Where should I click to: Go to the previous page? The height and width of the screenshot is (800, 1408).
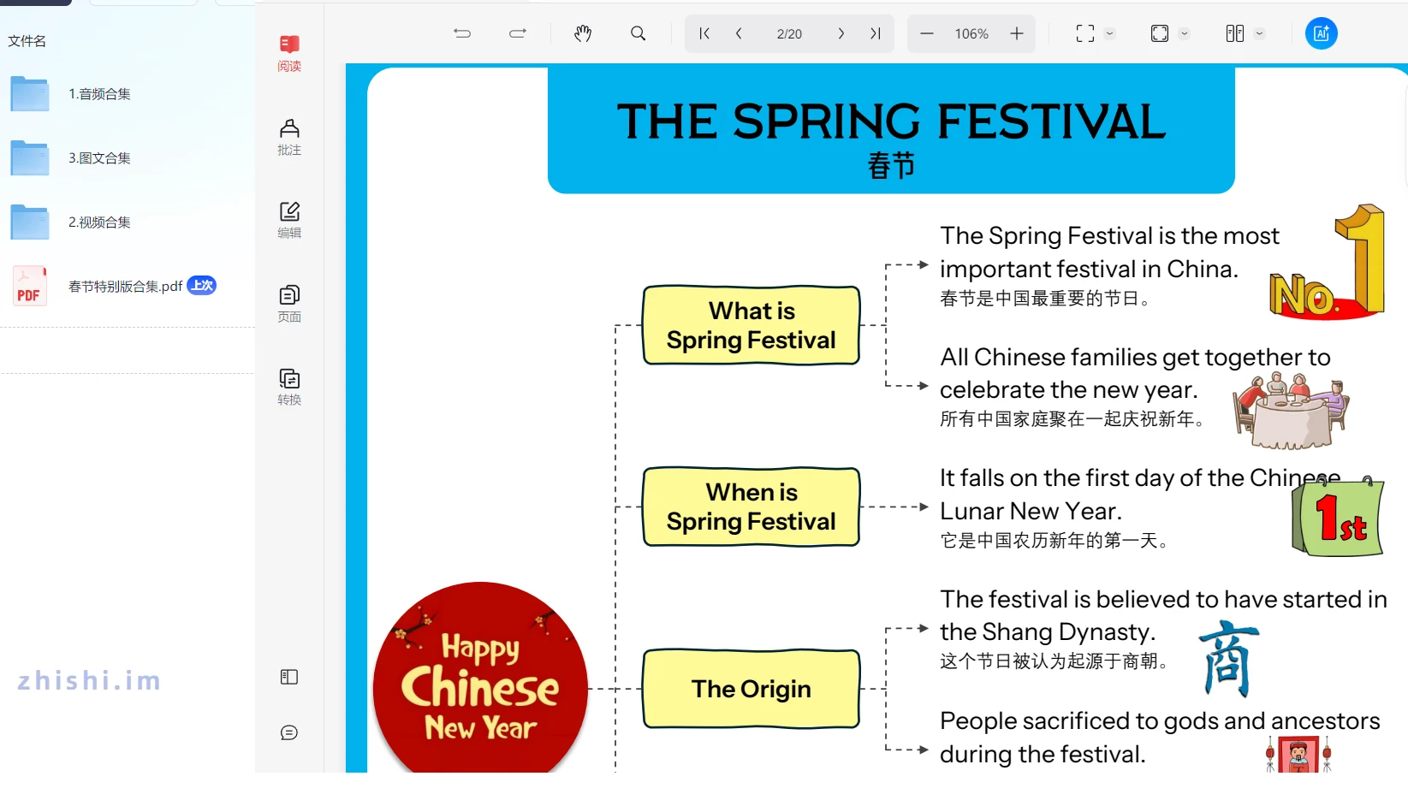(739, 33)
